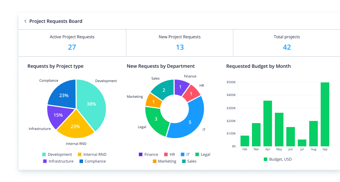Click the Requests by Project type heading
This screenshot has height=182, width=340.
coord(55,66)
